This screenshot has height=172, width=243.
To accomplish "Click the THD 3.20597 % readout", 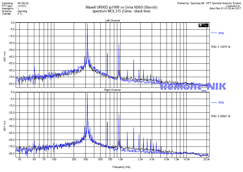I will point(220,116).
